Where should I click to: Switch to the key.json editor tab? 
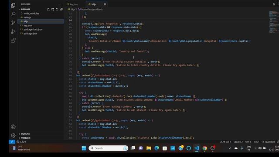tap(74, 4)
